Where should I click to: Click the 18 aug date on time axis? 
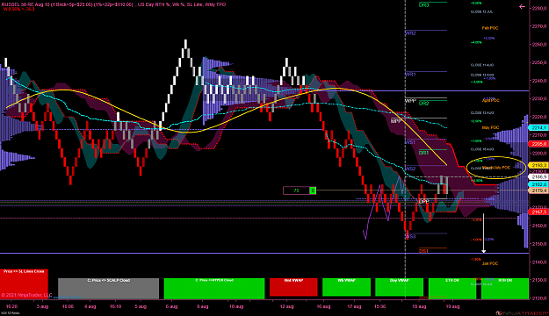tap(419, 306)
